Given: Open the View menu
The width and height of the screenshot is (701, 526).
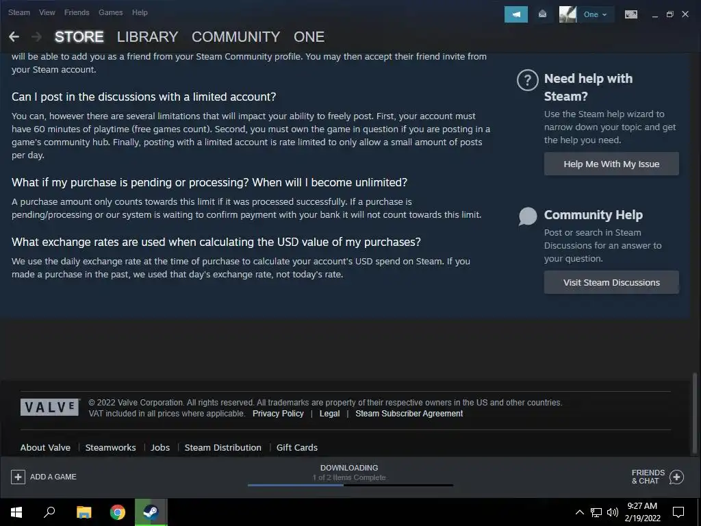Looking at the screenshot, I should pos(47,12).
